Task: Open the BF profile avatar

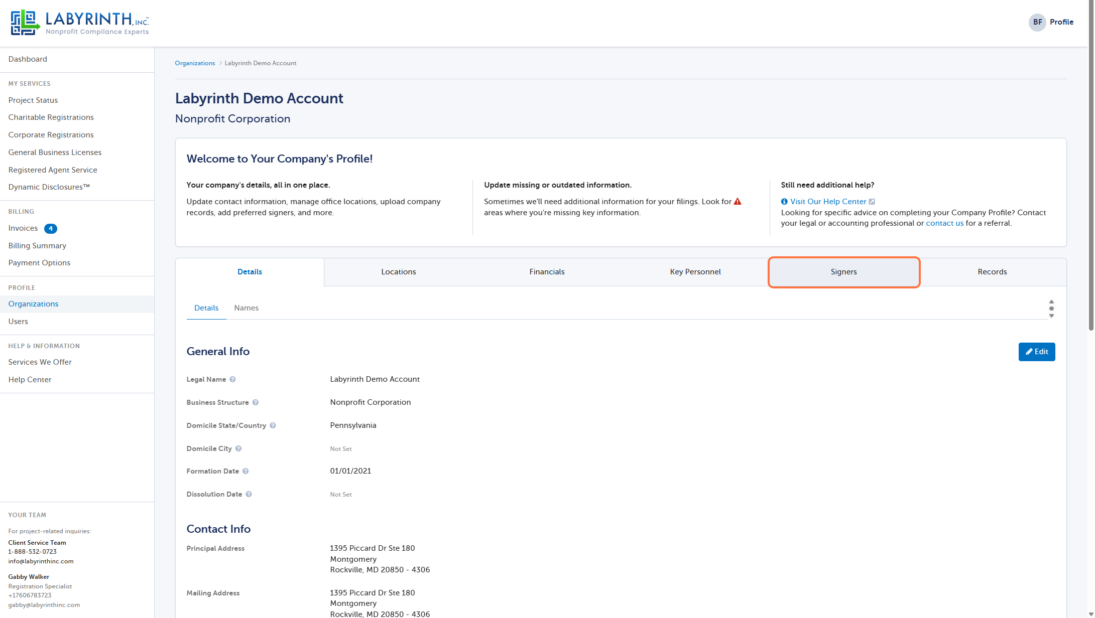Action: coord(1037,22)
